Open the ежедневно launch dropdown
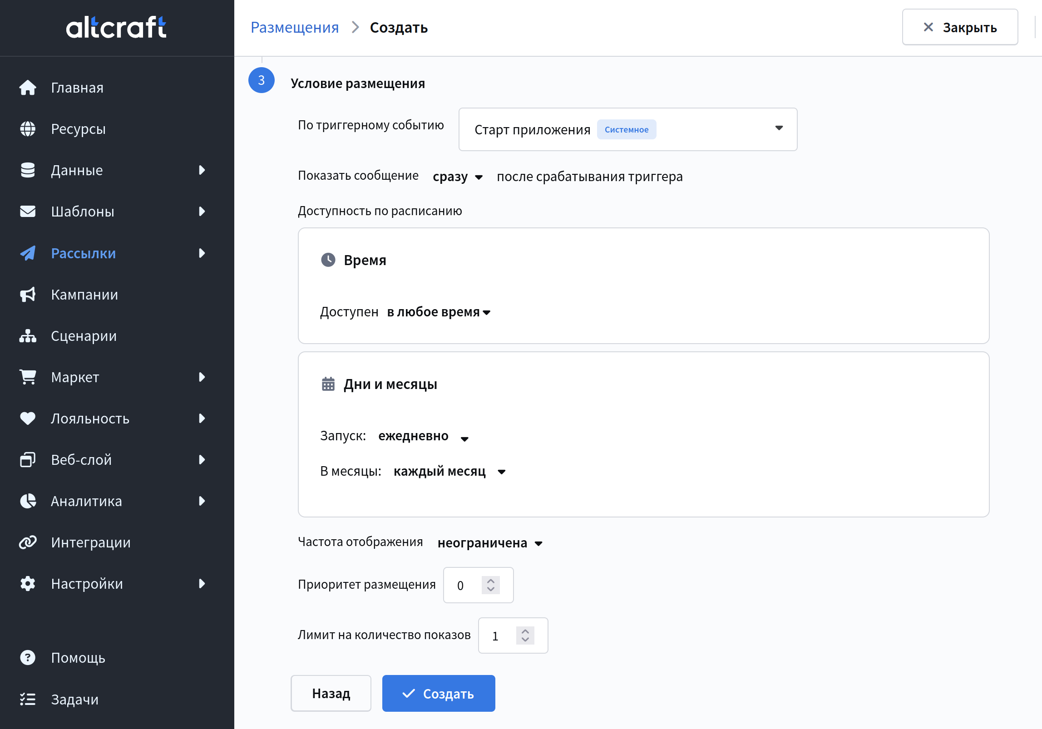 coord(423,436)
